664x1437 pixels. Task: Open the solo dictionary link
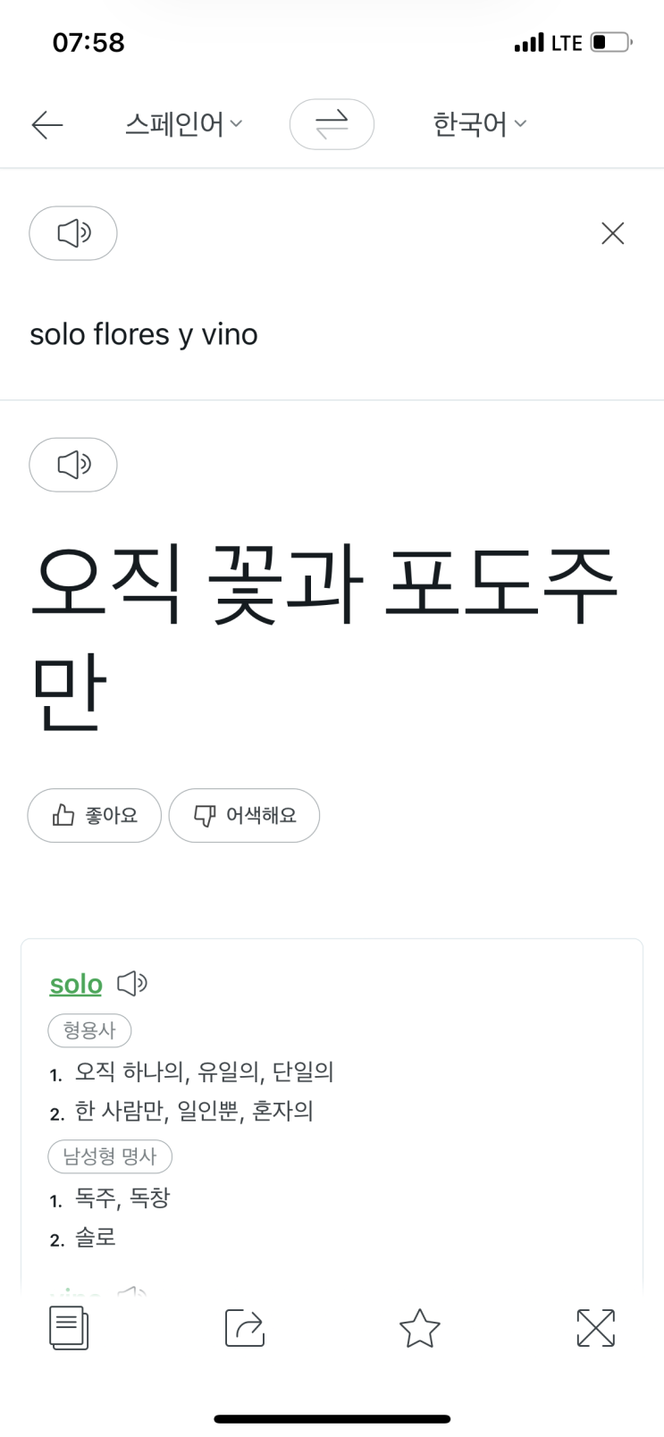(76, 984)
